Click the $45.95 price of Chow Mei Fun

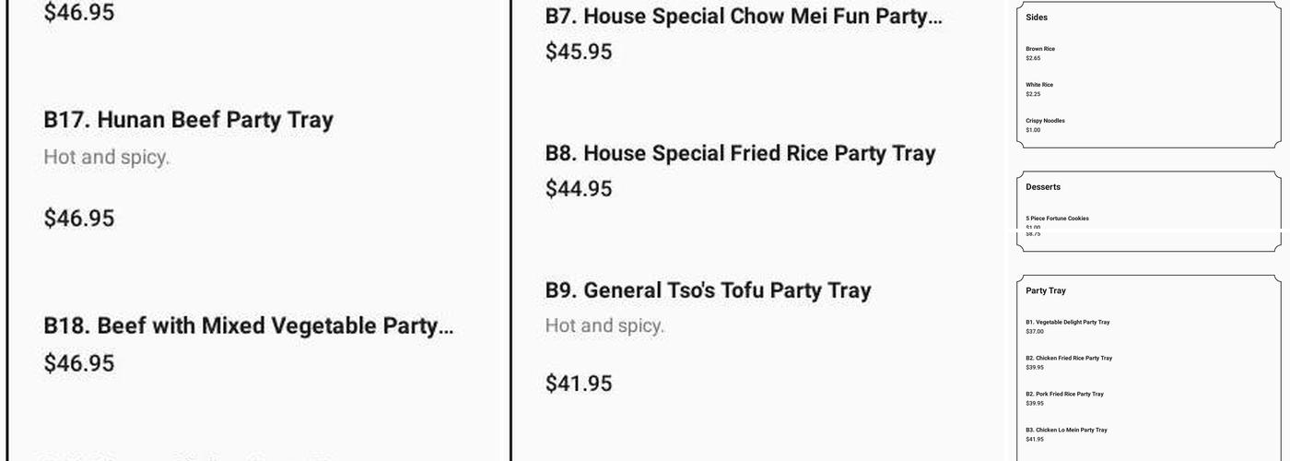tap(578, 52)
